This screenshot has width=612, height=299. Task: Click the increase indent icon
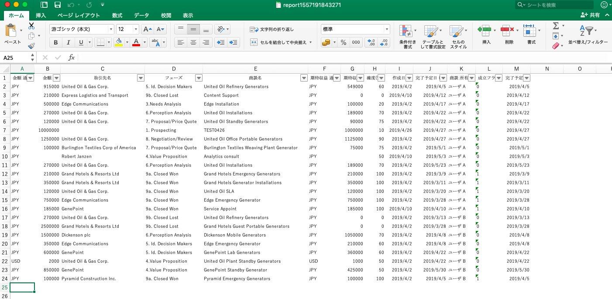coord(234,42)
